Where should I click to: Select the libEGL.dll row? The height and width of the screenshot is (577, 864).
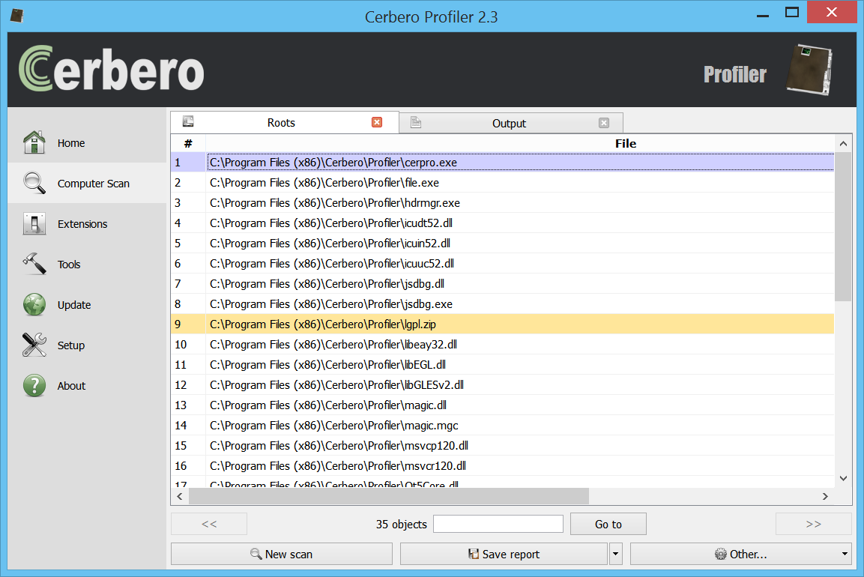coord(503,364)
